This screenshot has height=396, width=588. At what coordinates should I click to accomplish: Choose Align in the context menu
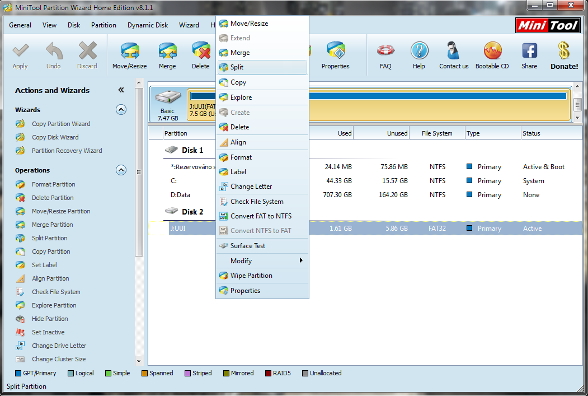click(262, 142)
